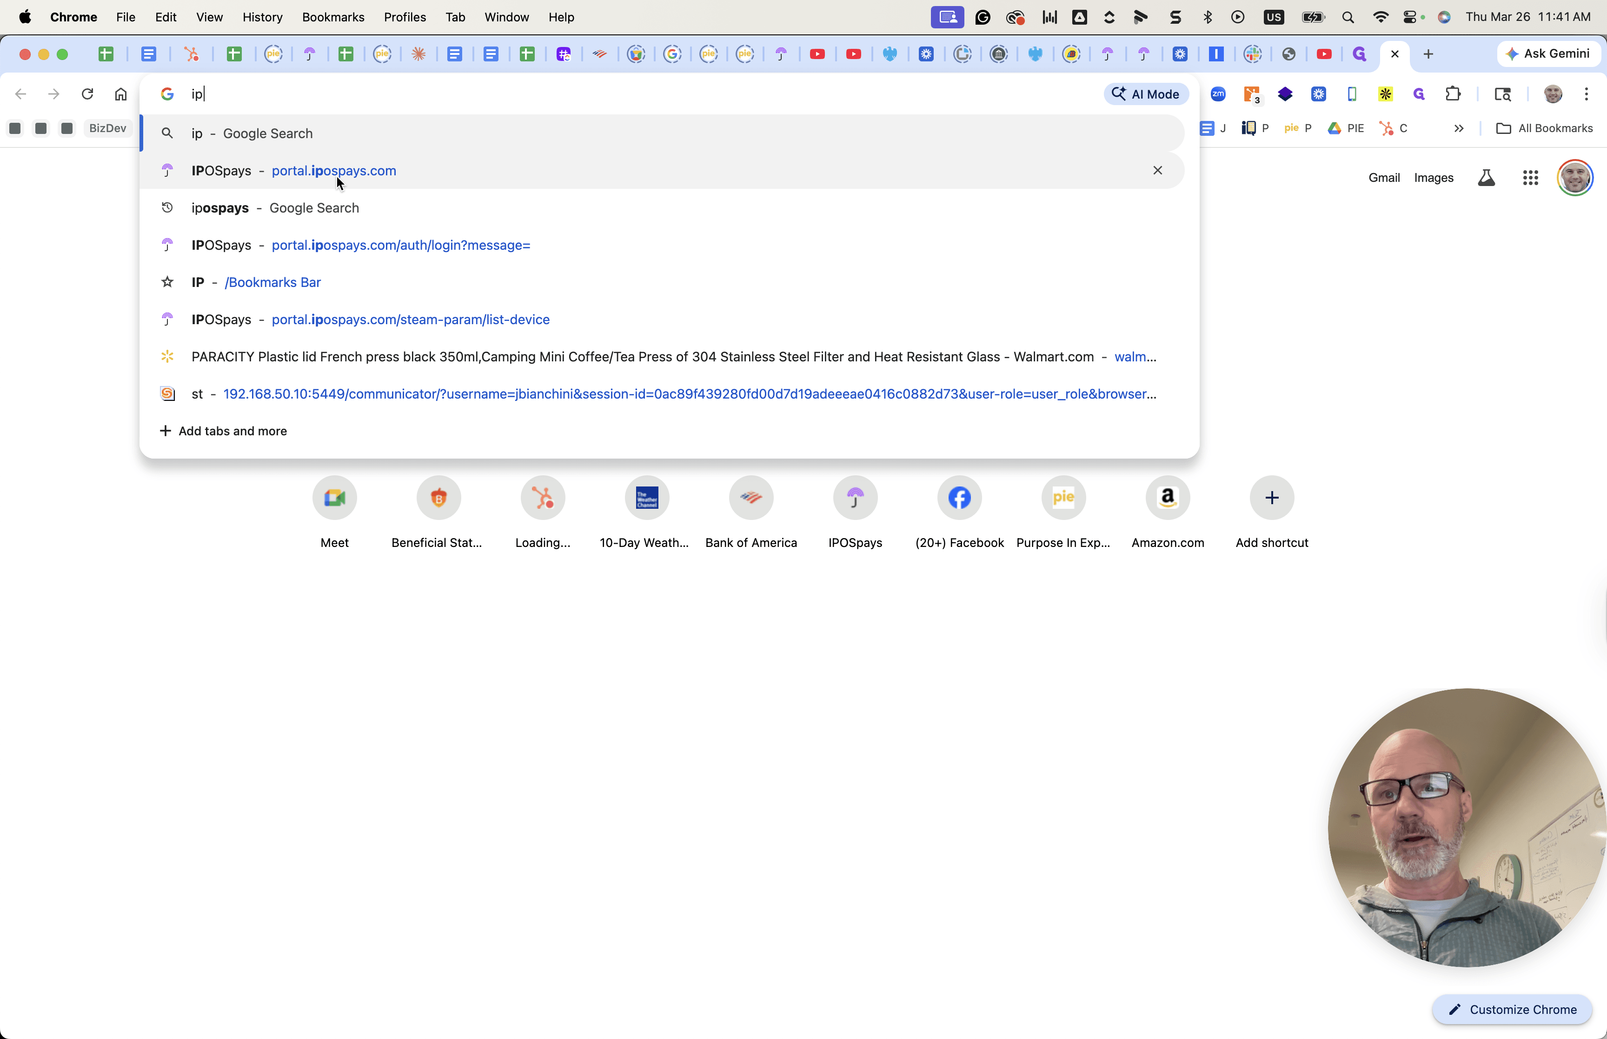Screen dimensions: 1607x1039
Task: Click Customize Chrome button
Action: click(1512, 1009)
